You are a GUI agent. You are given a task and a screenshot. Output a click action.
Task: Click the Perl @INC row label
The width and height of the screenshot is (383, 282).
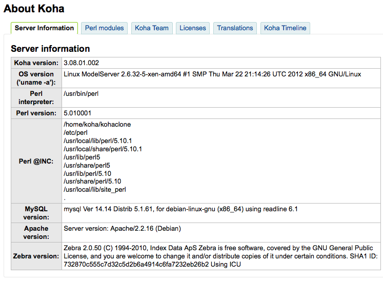click(36, 162)
